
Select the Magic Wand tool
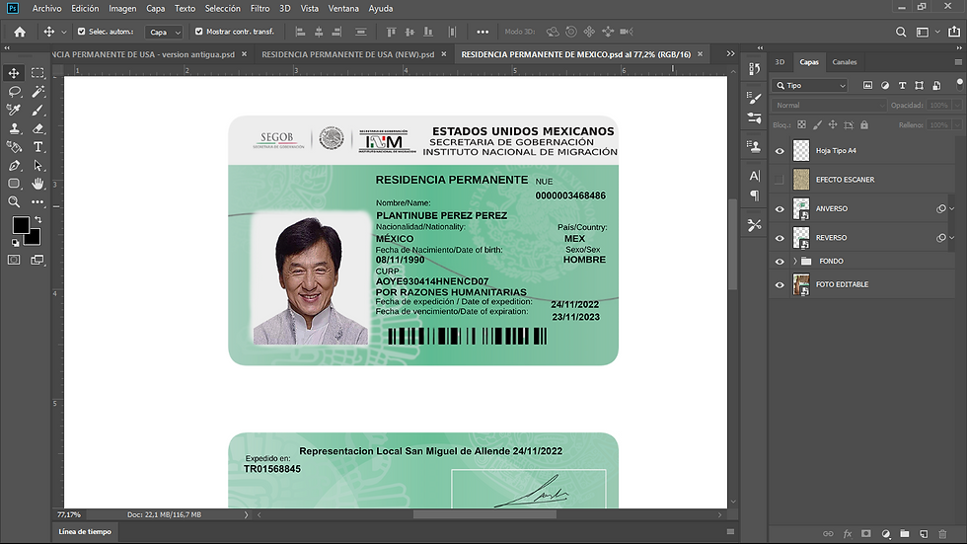coord(37,91)
